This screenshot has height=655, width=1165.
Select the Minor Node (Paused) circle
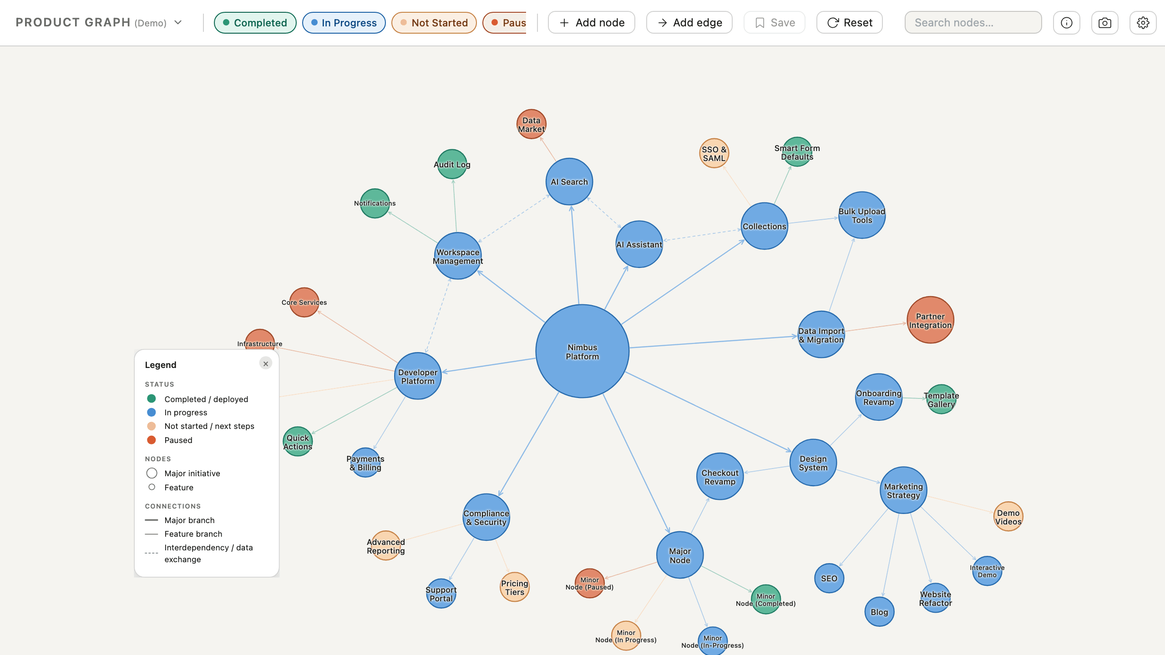(x=590, y=584)
